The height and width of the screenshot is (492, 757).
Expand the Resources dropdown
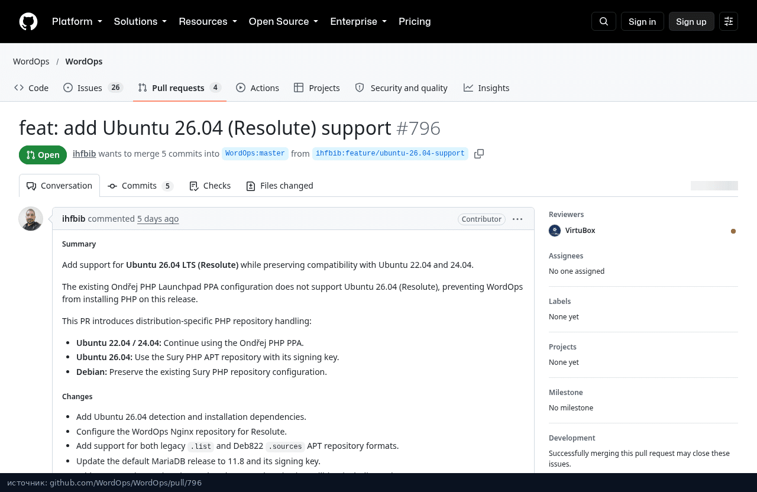click(208, 21)
